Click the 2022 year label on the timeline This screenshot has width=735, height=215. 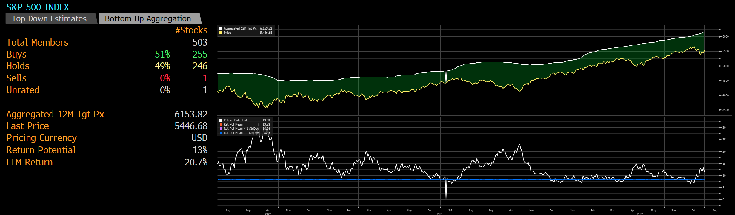[268, 214]
